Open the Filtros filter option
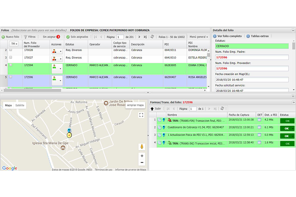The image size is (296, 197). pos(30,37)
